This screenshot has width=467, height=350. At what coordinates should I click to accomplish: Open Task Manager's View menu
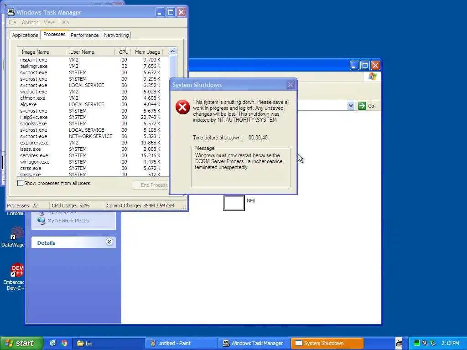[x=49, y=22]
